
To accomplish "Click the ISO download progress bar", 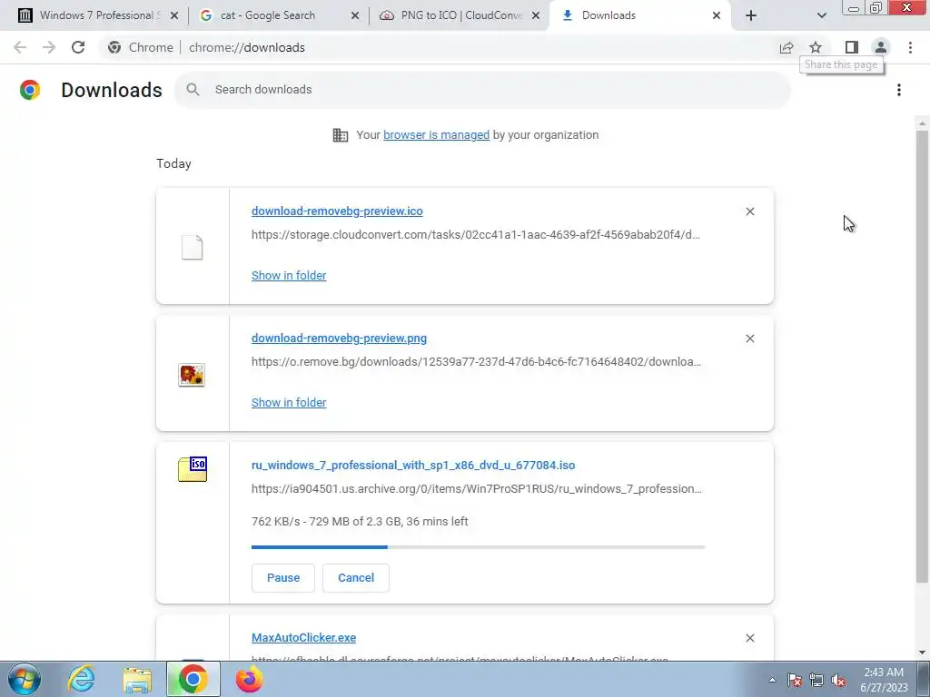I will [478, 547].
